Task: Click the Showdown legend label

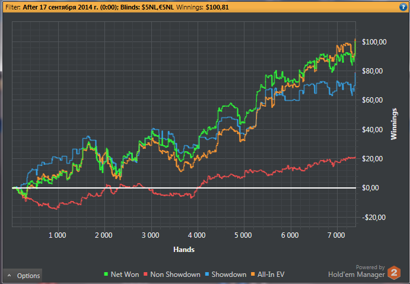Action: 229,275
